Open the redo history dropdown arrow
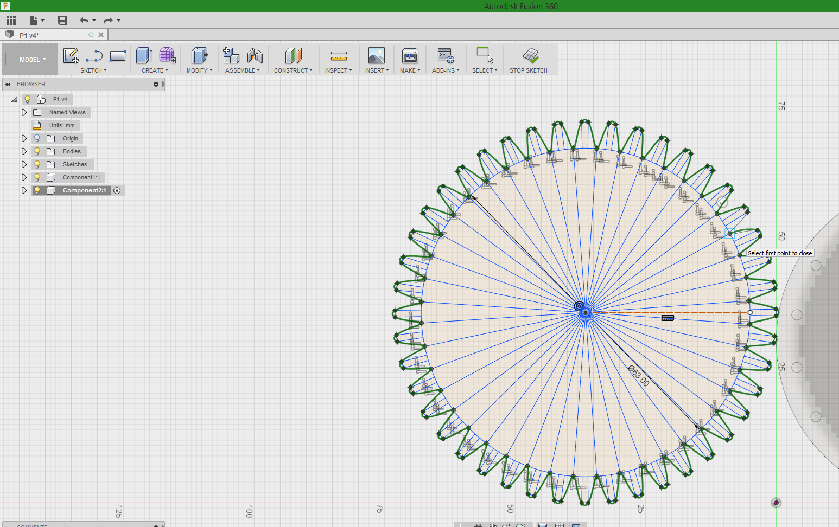The height and width of the screenshot is (527, 839). pos(118,21)
